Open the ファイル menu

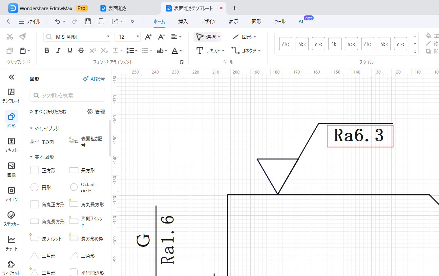click(x=30, y=22)
